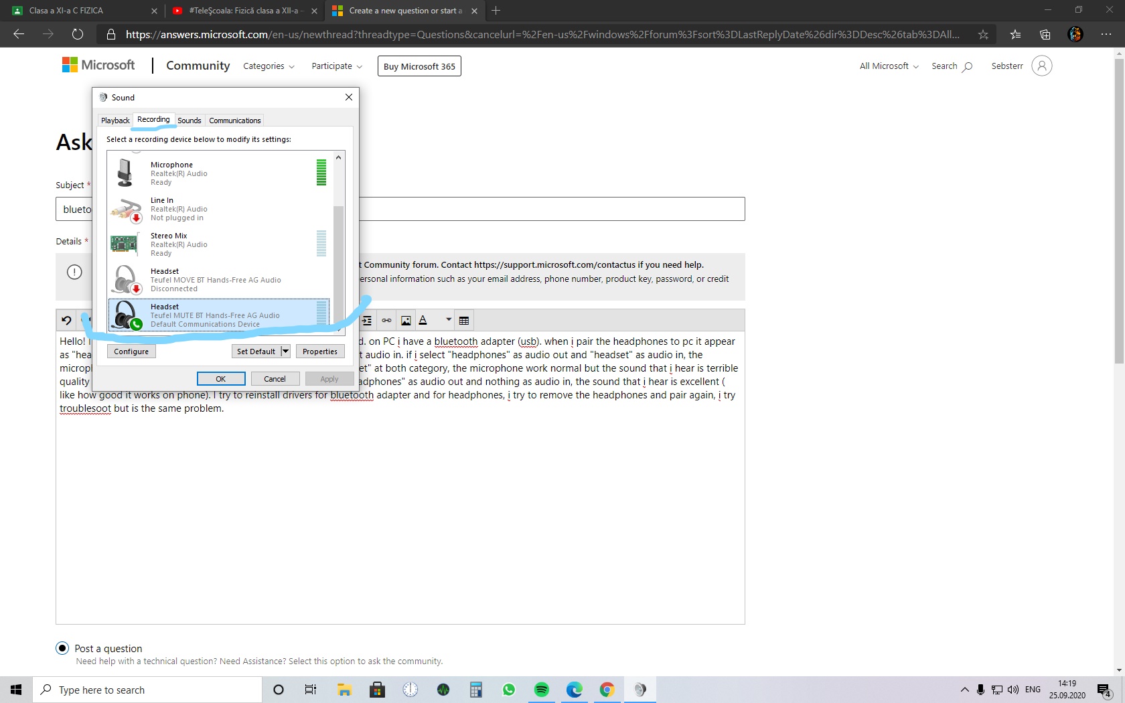
Task: Select the Teufel MOVE BT headset device
Action: pyautogui.click(x=219, y=280)
